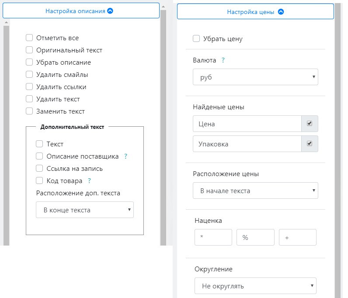The height and width of the screenshot is (298, 348).
Task: Click help icon beside Описание поставщика
Action: click(x=125, y=156)
